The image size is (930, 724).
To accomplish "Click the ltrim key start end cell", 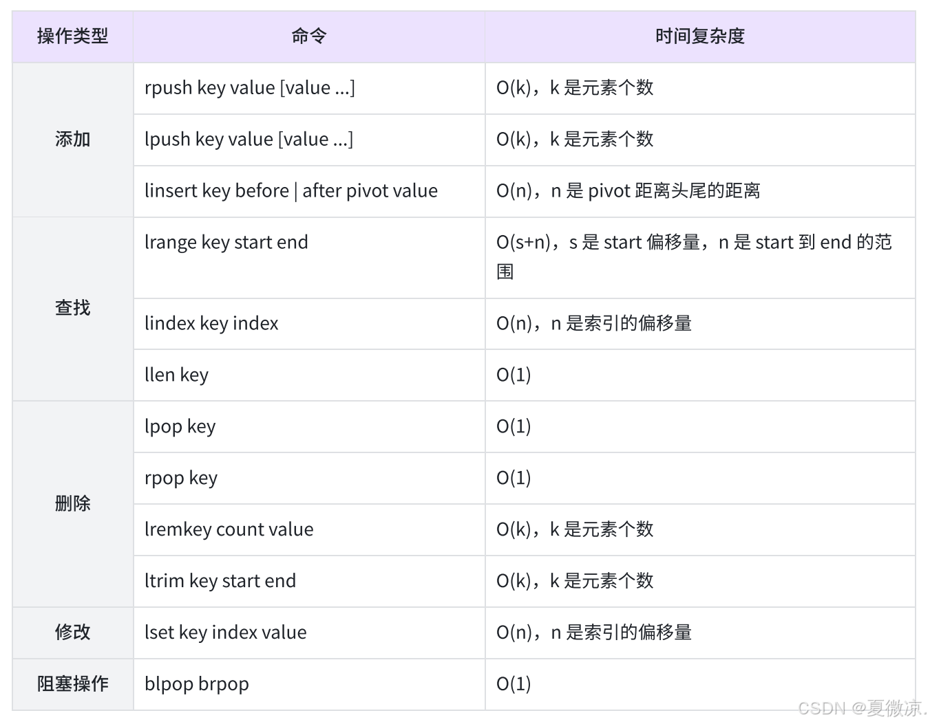I will (220, 581).
